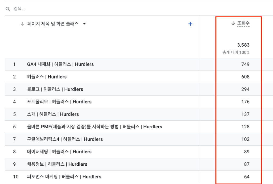273x184 pixels.
Task: Click row number 1 in GA4 내재화 row
Action: click(14, 64)
